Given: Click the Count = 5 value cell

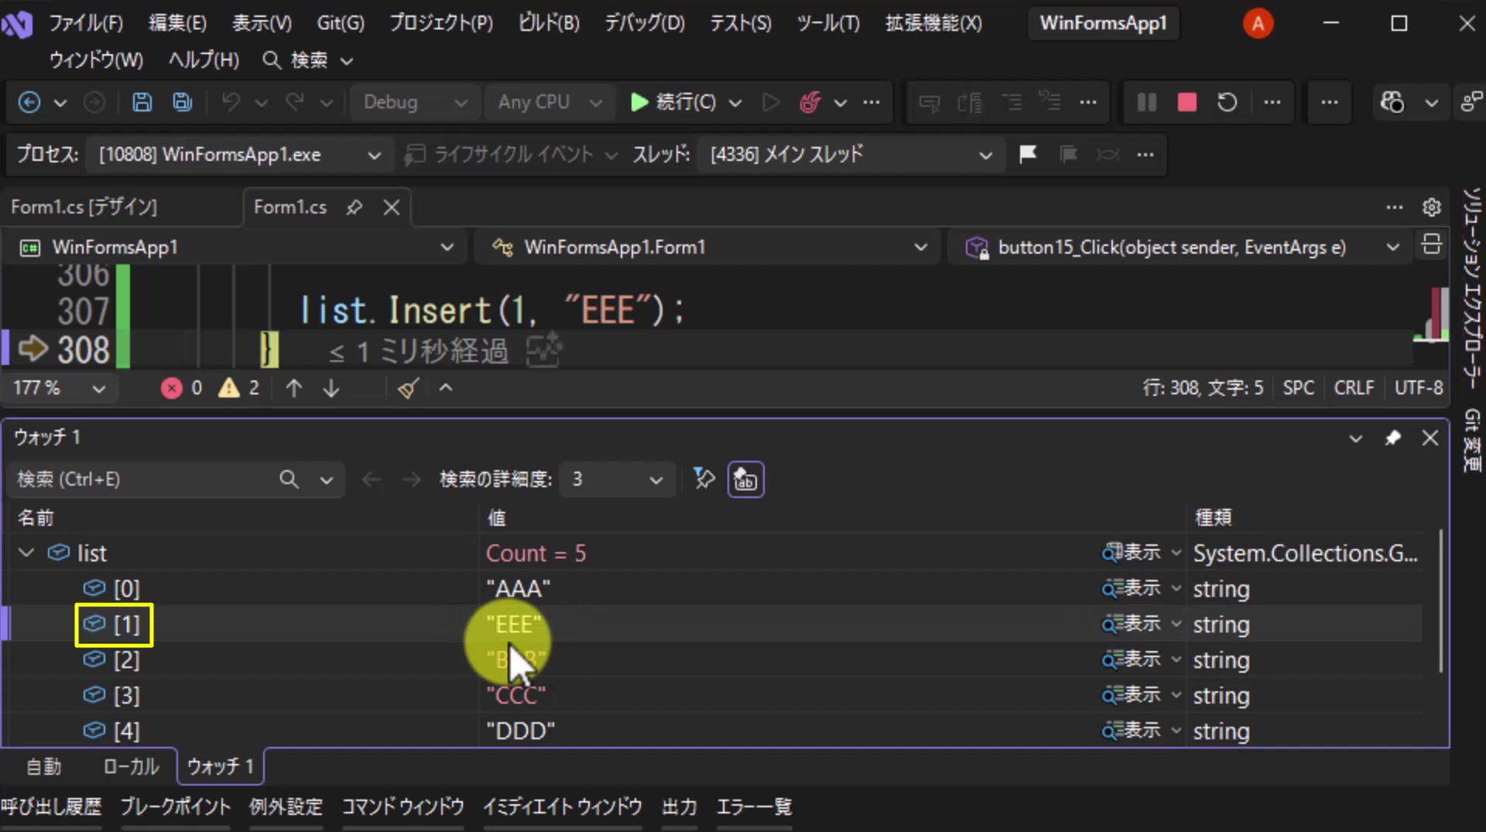Looking at the screenshot, I should tap(536, 554).
